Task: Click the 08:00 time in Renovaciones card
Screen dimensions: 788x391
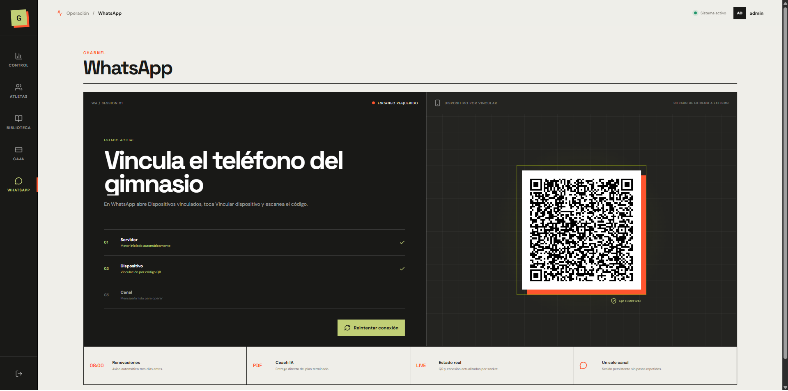Action: click(96, 366)
